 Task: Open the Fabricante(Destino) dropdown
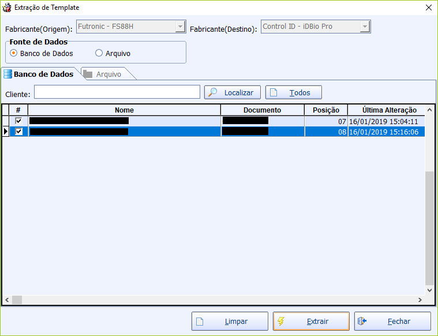(x=365, y=27)
